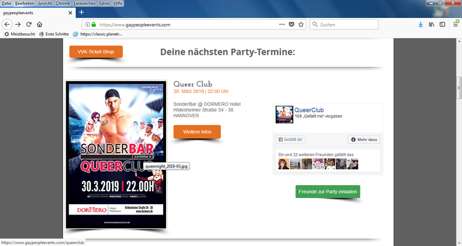This screenshot has width=462, height=246.
Task: Click the SonderBar @ DORMERO Hotel text
Action: click(x=207, y=104)
